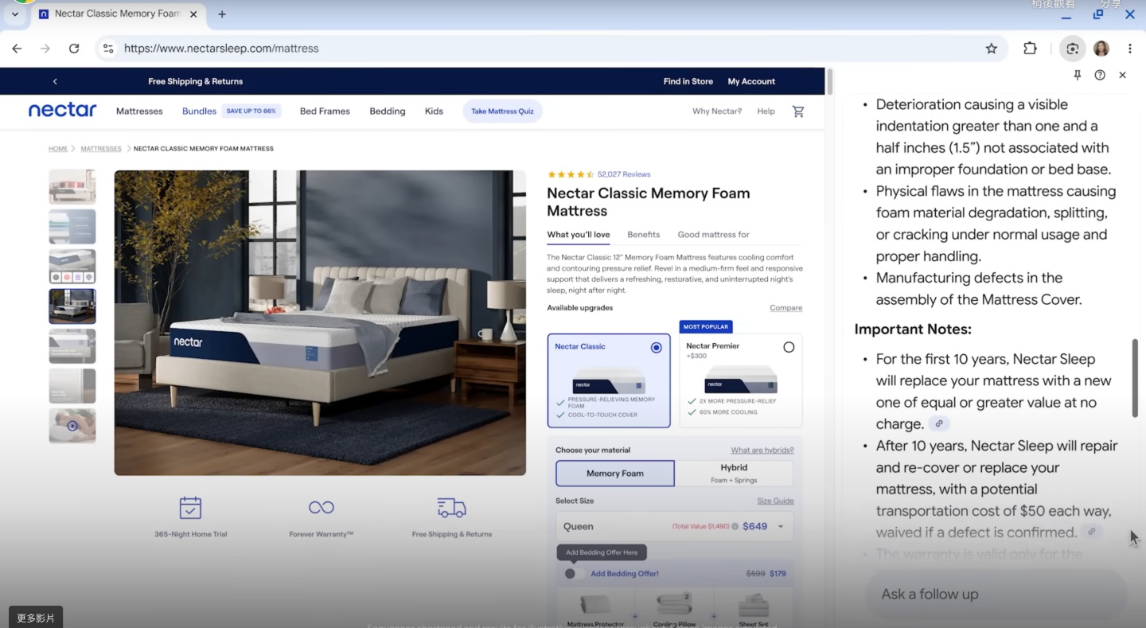Choose Hybrid Foam + Springs material
The width and height of the screenshot is (1146, 628).
(x=734, y=474)
